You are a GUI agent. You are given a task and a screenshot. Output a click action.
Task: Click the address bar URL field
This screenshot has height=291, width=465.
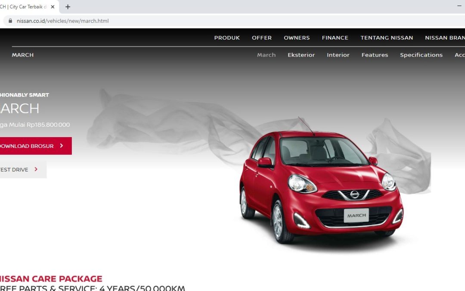172,21
